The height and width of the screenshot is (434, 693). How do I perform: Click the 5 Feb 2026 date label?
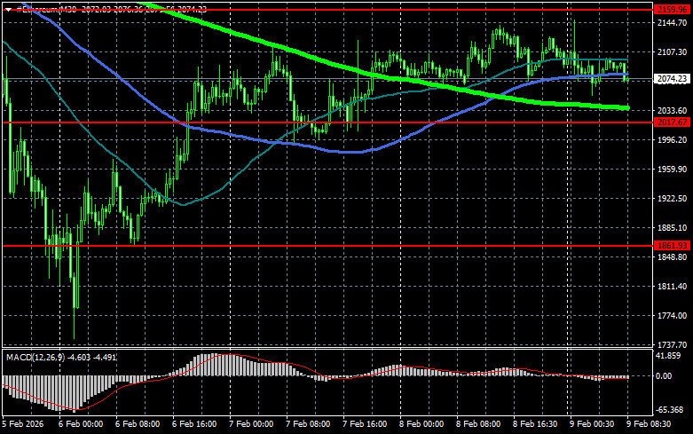click(x=23, y=424)
